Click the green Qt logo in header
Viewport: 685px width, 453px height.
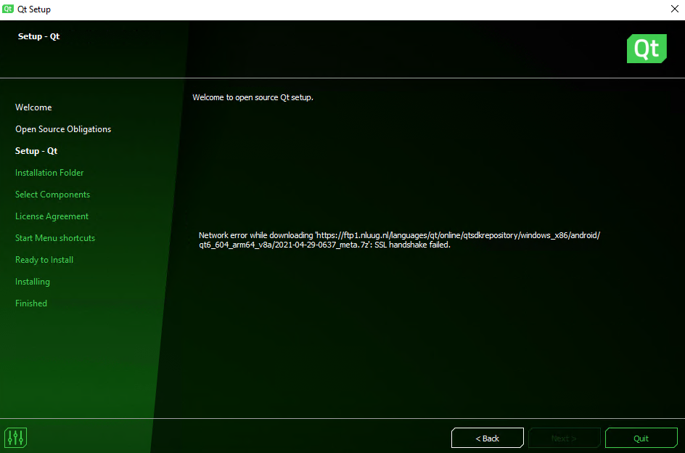click(x=647, y=49)
